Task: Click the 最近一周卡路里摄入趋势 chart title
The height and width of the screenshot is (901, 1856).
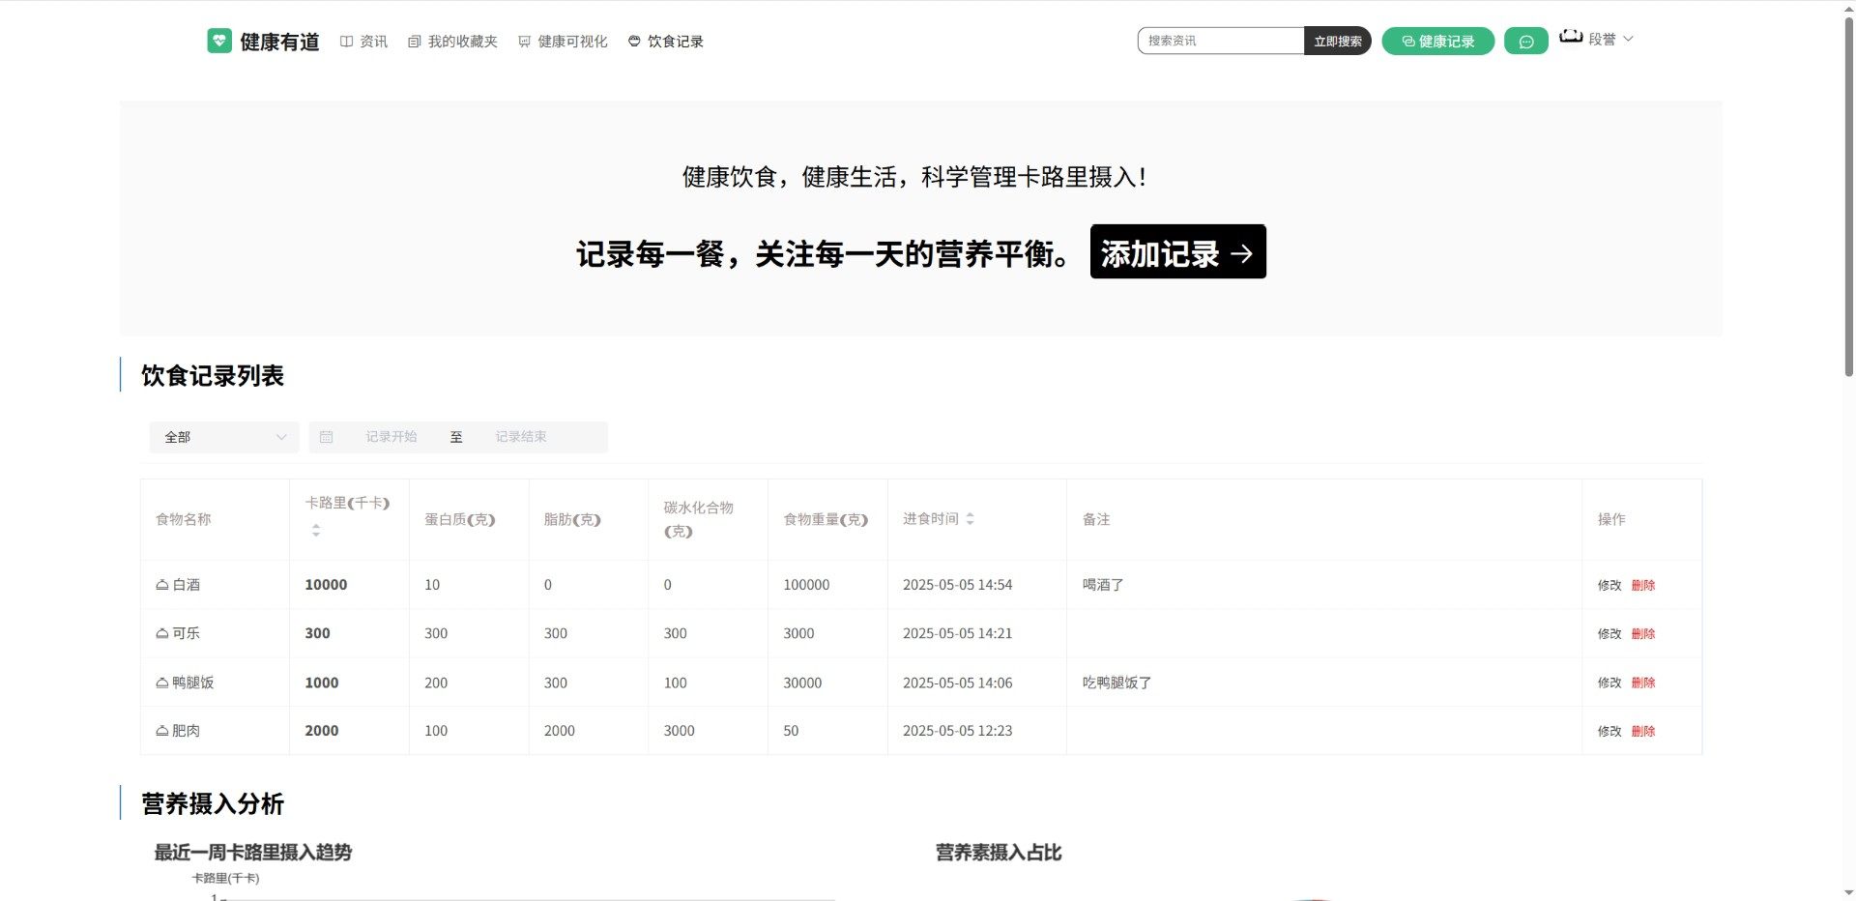Action: [x=253, y=853]
